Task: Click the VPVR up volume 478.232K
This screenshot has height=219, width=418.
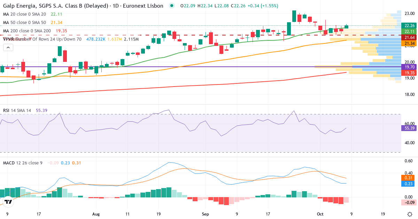Action: (96, 39)
